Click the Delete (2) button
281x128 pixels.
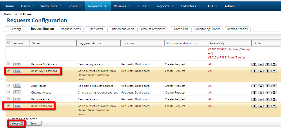click(16, 124)
